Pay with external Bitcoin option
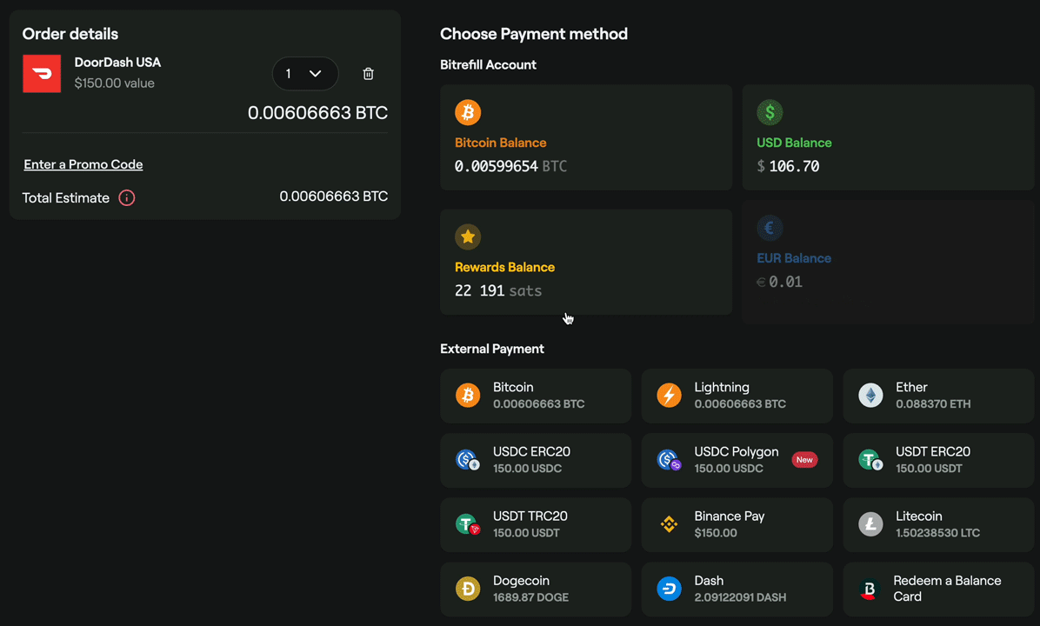The image size is (1040, 626). pyautogui.click(x=536, y=396)
